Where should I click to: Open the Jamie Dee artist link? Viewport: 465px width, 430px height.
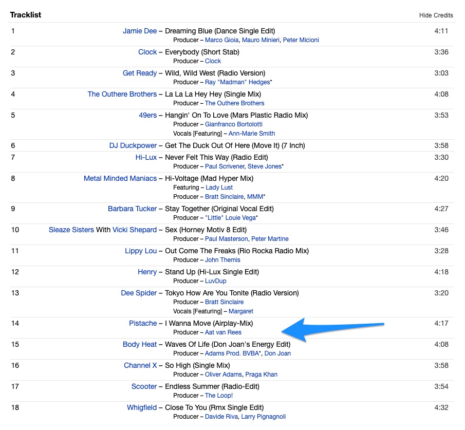coord(140,31)
